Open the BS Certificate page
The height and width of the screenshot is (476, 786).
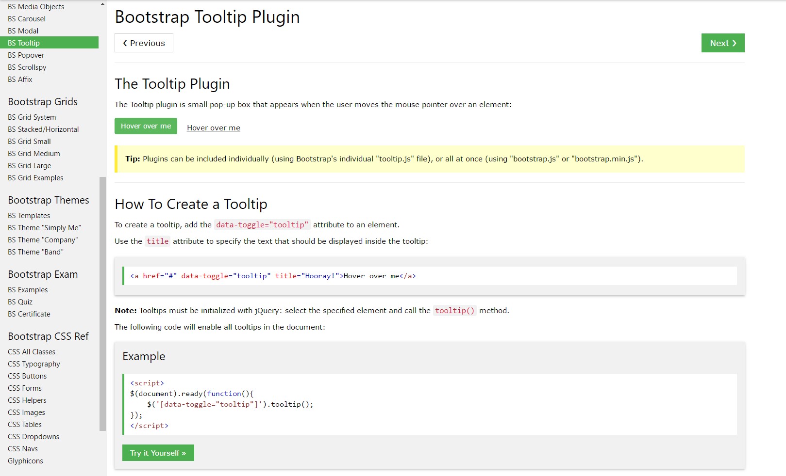click(x=29, y=314)
